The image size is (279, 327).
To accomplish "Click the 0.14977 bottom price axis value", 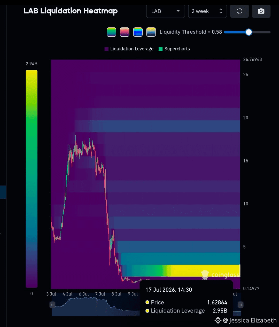I will tap(251, 289).
